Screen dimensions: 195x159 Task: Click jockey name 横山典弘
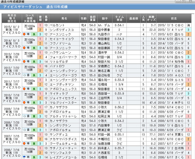coord(104,44)
